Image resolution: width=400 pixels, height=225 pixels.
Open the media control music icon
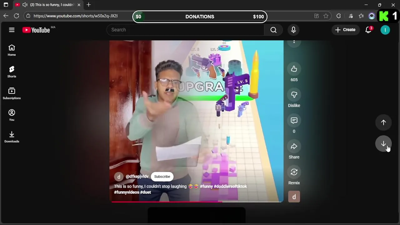(351, 16)
